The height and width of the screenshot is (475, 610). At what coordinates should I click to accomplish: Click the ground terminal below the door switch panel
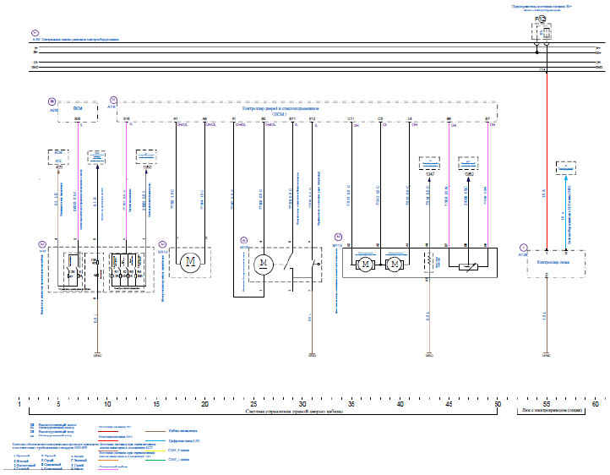click(x=97, y=354)
